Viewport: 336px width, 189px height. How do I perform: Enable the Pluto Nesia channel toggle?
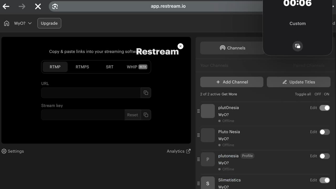(325, 132)
